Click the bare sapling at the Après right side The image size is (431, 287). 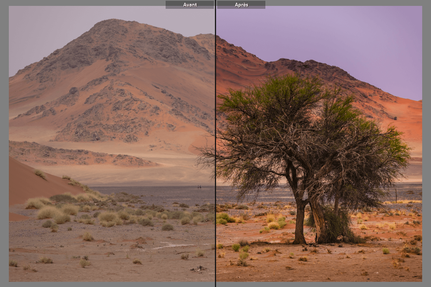[x=396, y=193]
